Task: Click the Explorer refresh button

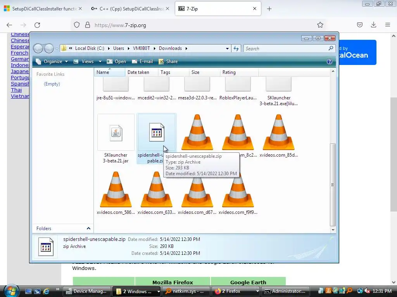Action: point(236,48)
